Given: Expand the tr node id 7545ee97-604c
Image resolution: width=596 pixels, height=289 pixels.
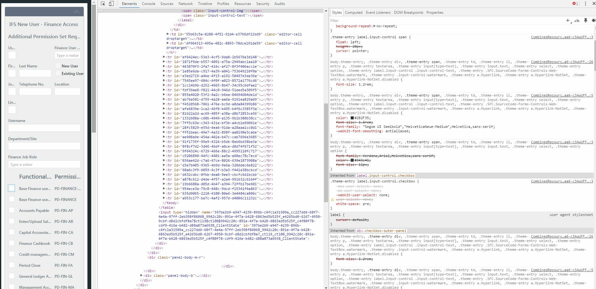Looking at the screenshot, I should click(164, 81).
